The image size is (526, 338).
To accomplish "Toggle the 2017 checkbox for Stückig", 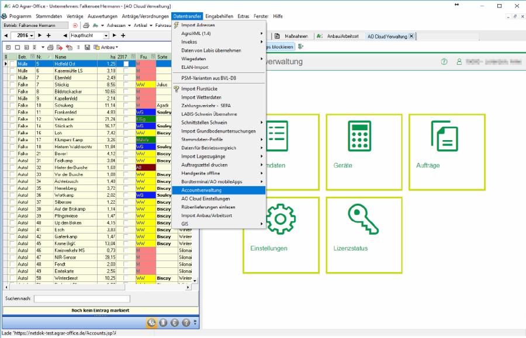I will click(126, 84).
